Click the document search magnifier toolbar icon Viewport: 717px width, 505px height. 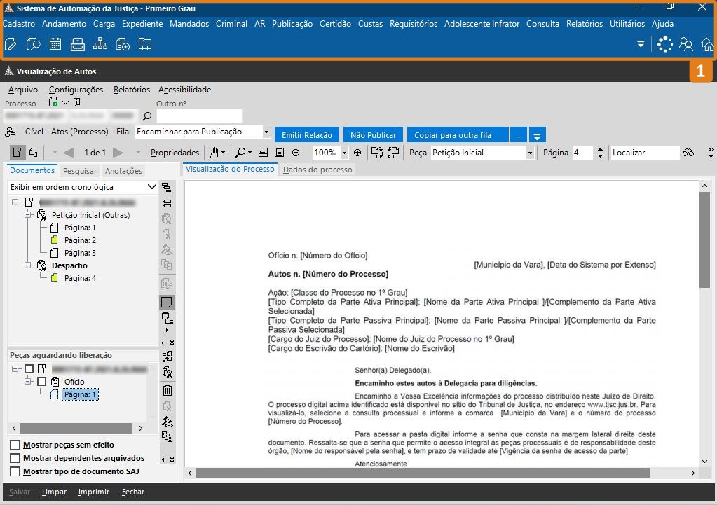pos(33,44)
